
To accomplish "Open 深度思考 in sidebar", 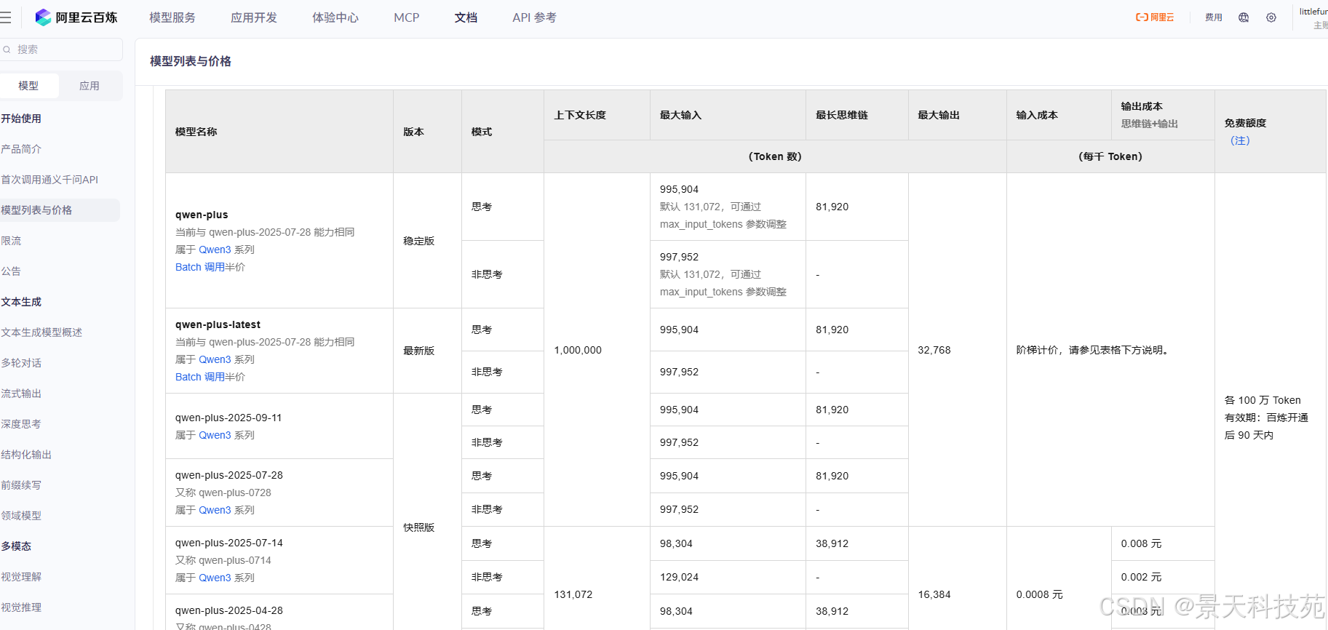I will (21, 424).
